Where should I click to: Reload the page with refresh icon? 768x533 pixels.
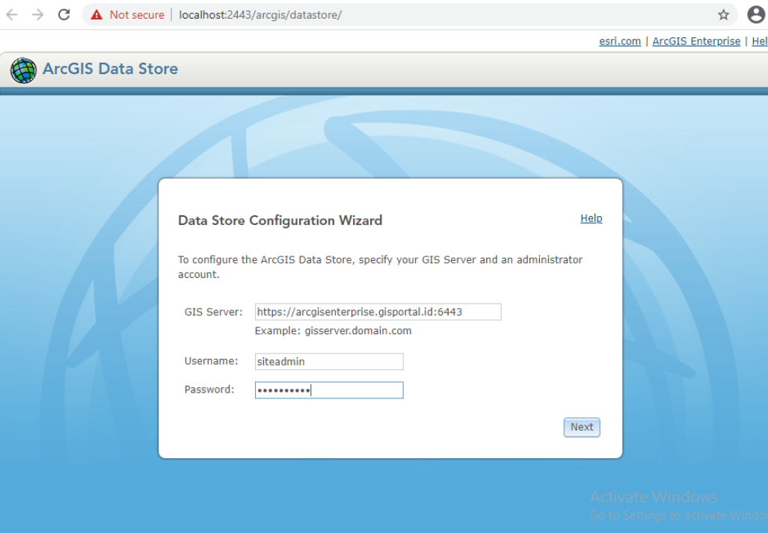[x=64, y=15]
